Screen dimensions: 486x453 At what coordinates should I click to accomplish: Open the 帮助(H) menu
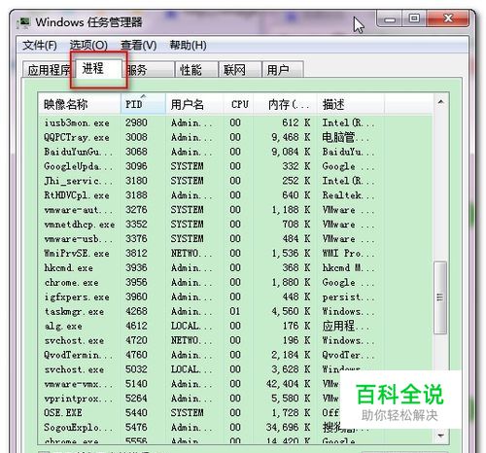[188, 45]
